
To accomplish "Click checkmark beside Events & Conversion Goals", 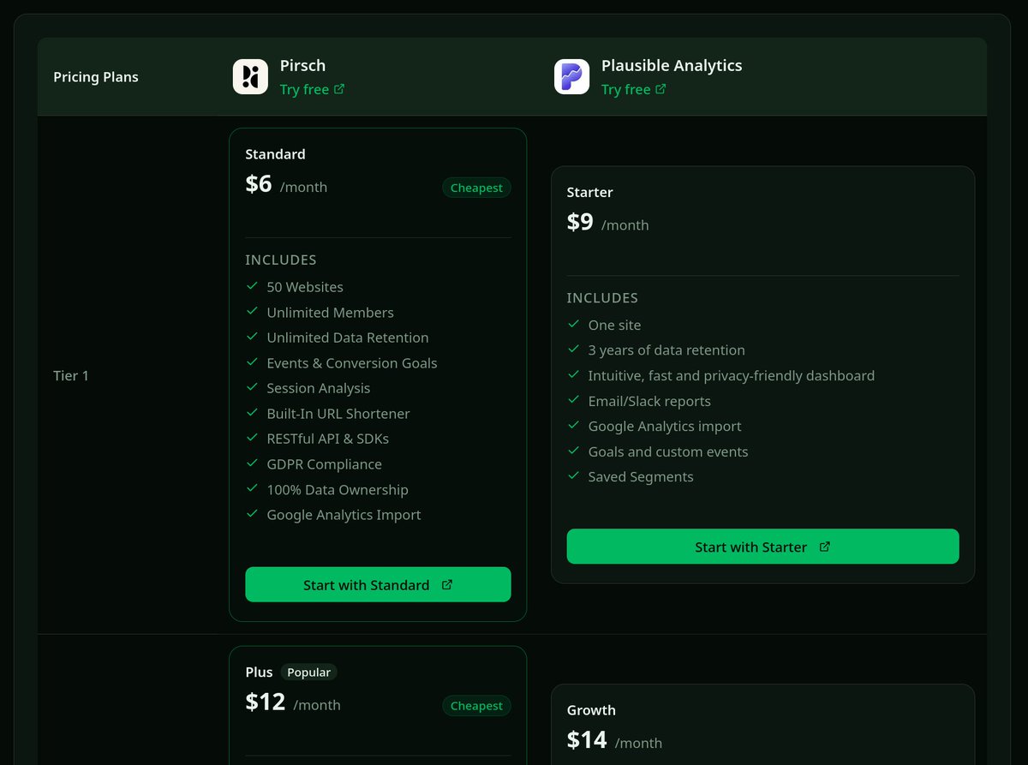I will (252, 362).
